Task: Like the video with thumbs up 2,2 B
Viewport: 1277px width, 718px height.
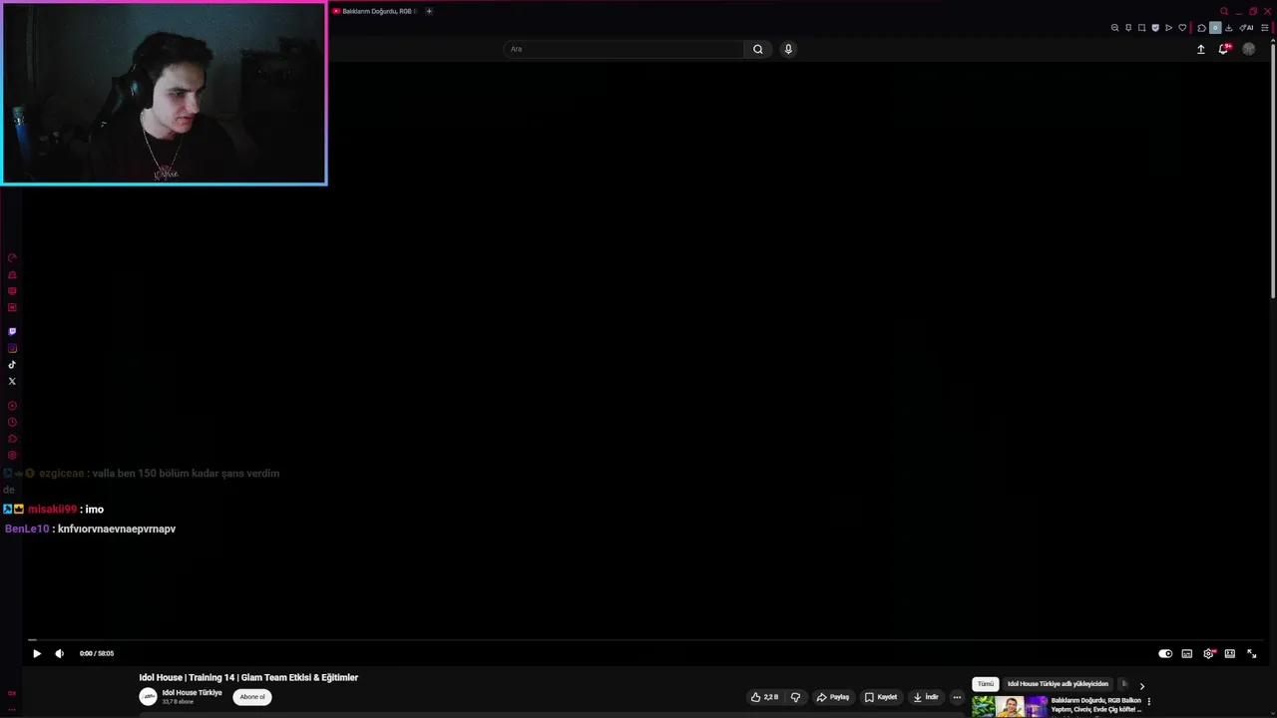Action: (764, 697)
